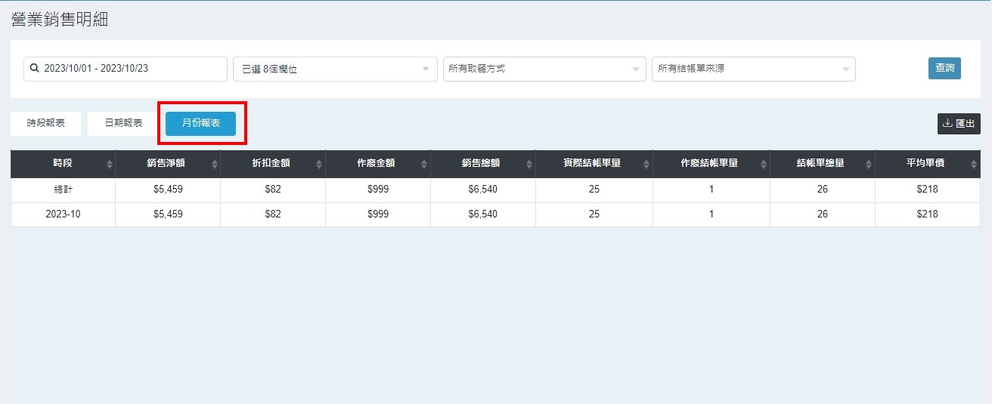Screen dimensions: 992x404
Task: Sort by 平均單價 column sort icon
Action: coord(975,164)
